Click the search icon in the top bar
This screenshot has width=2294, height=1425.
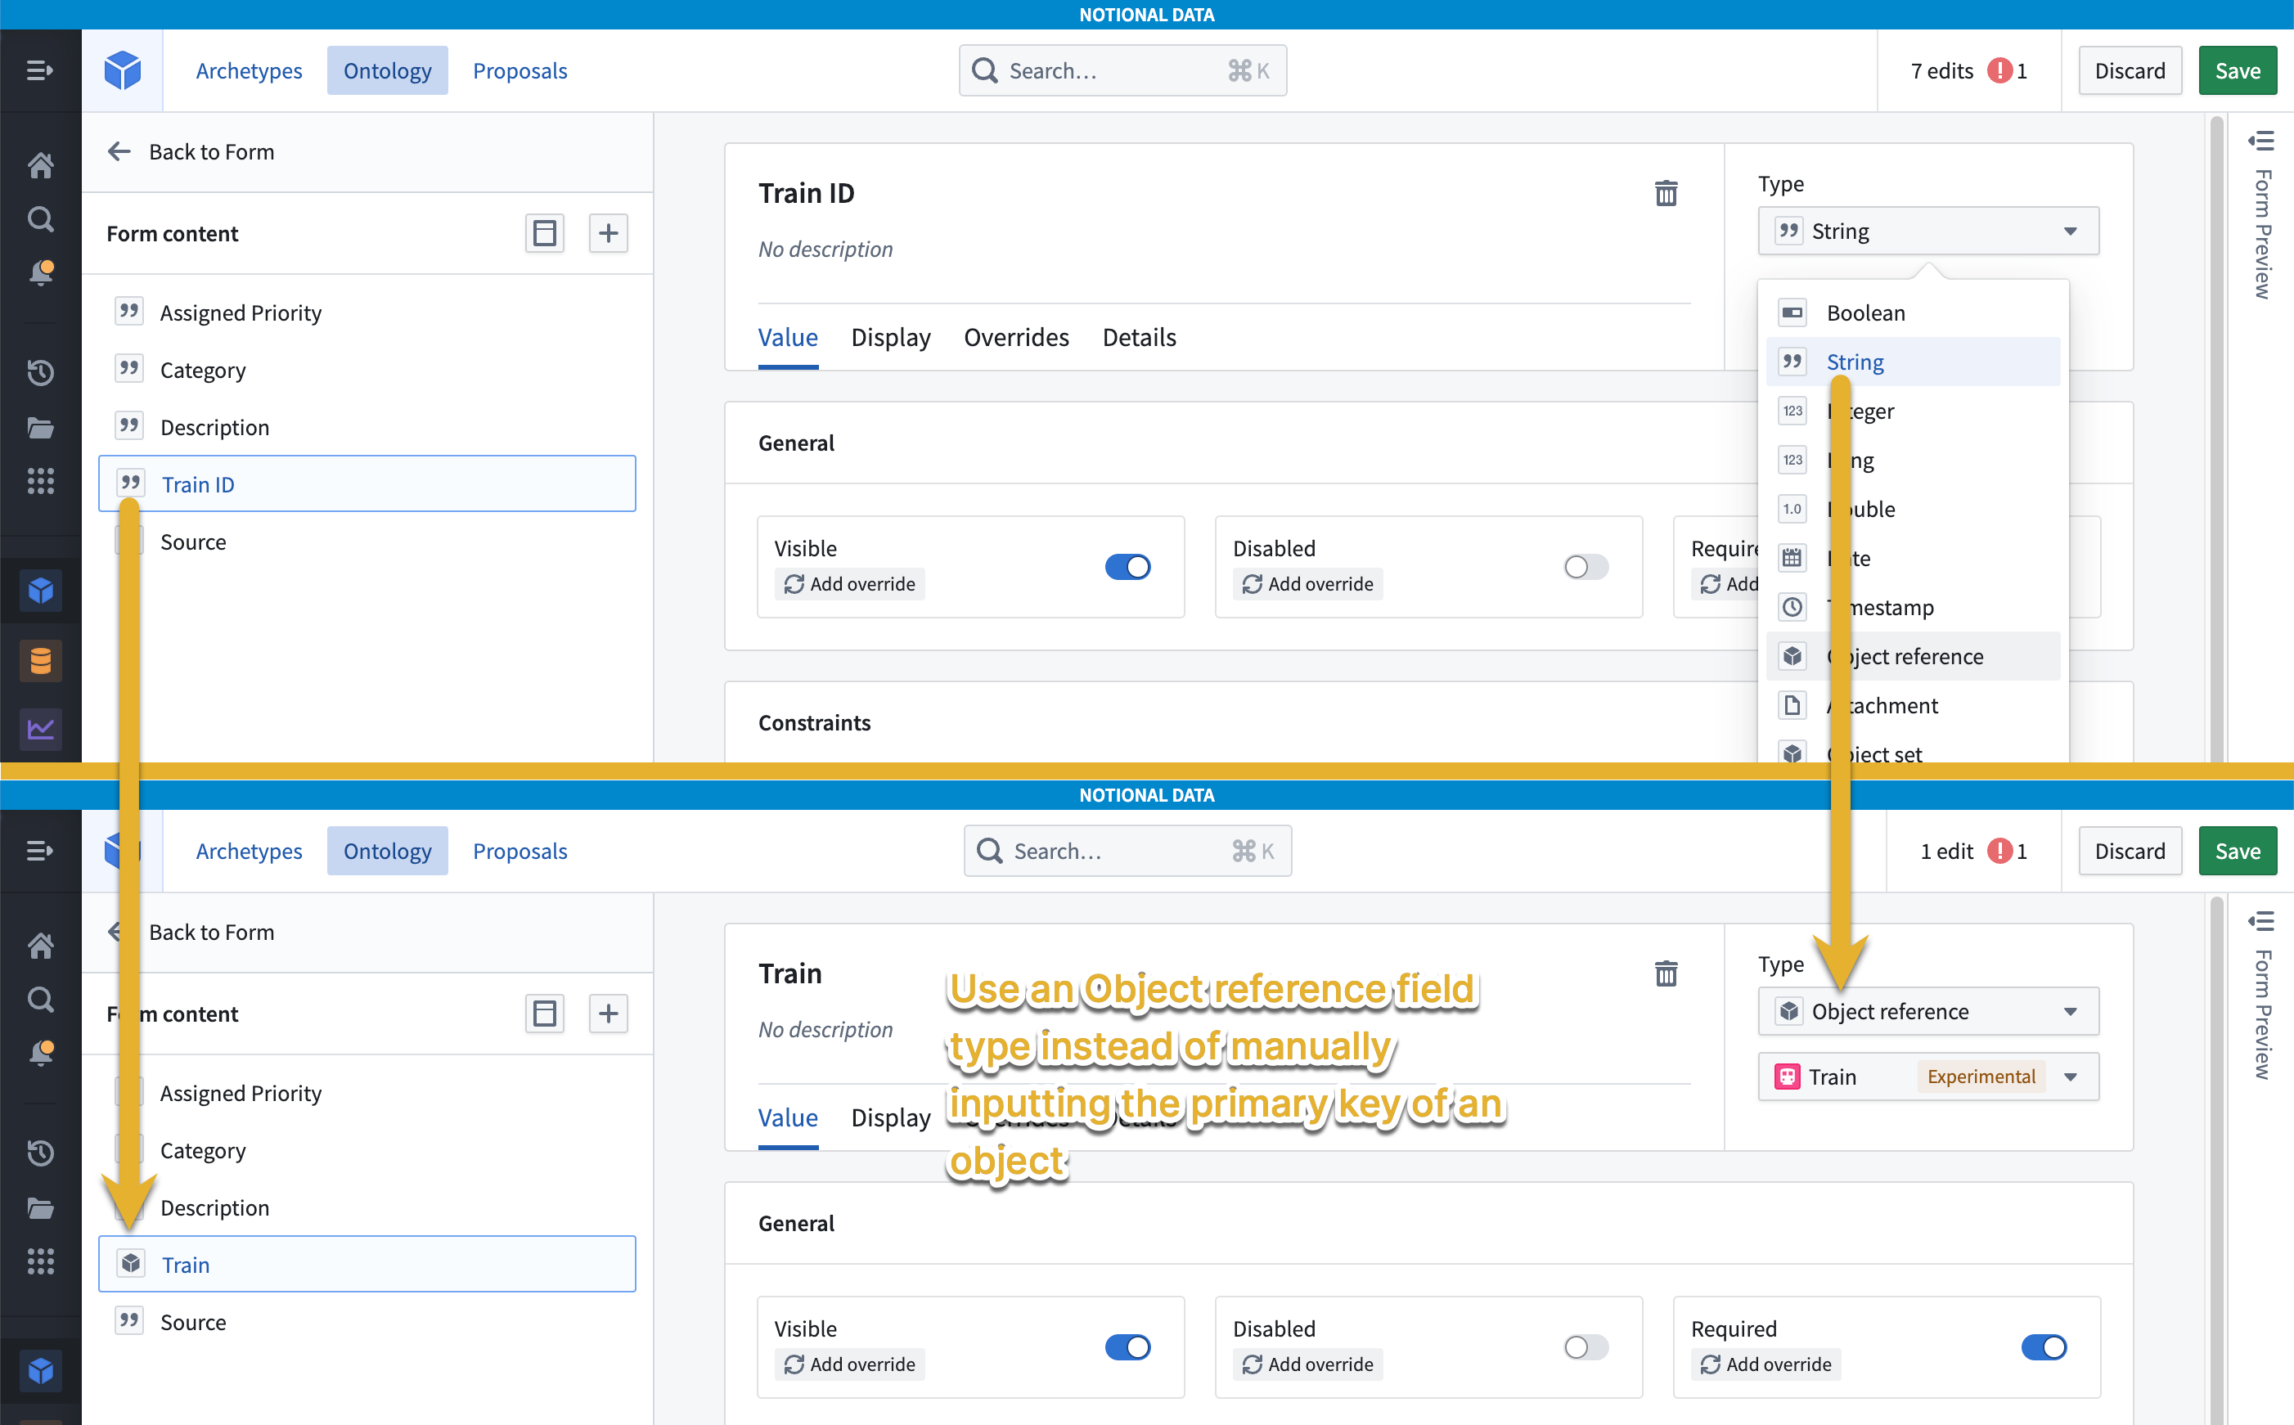pos(987,69)
